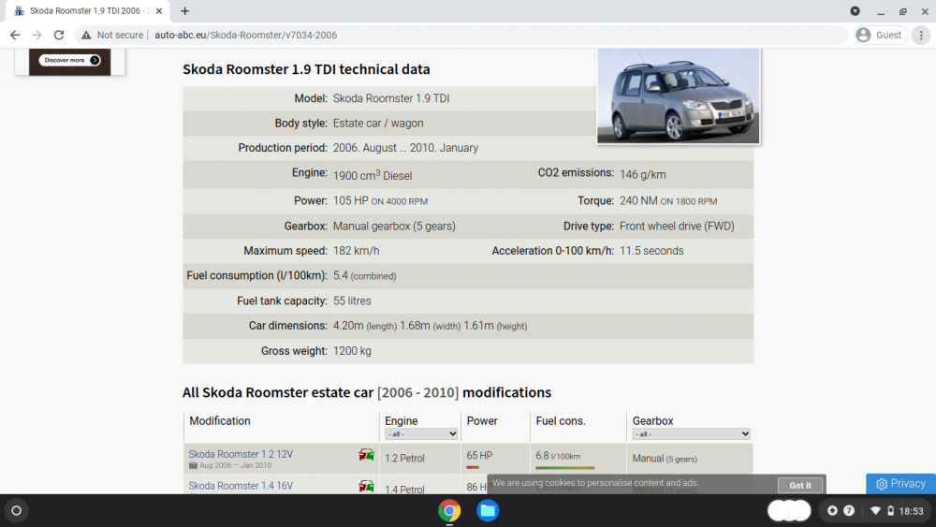Open the Privacy settings button
The height and width of the screenshot is (527, 936).
(900, 484)
